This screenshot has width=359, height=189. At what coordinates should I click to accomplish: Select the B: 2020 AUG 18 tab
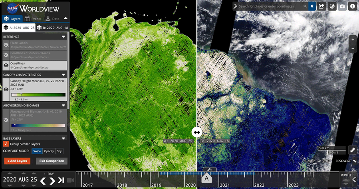pos(52,28)
